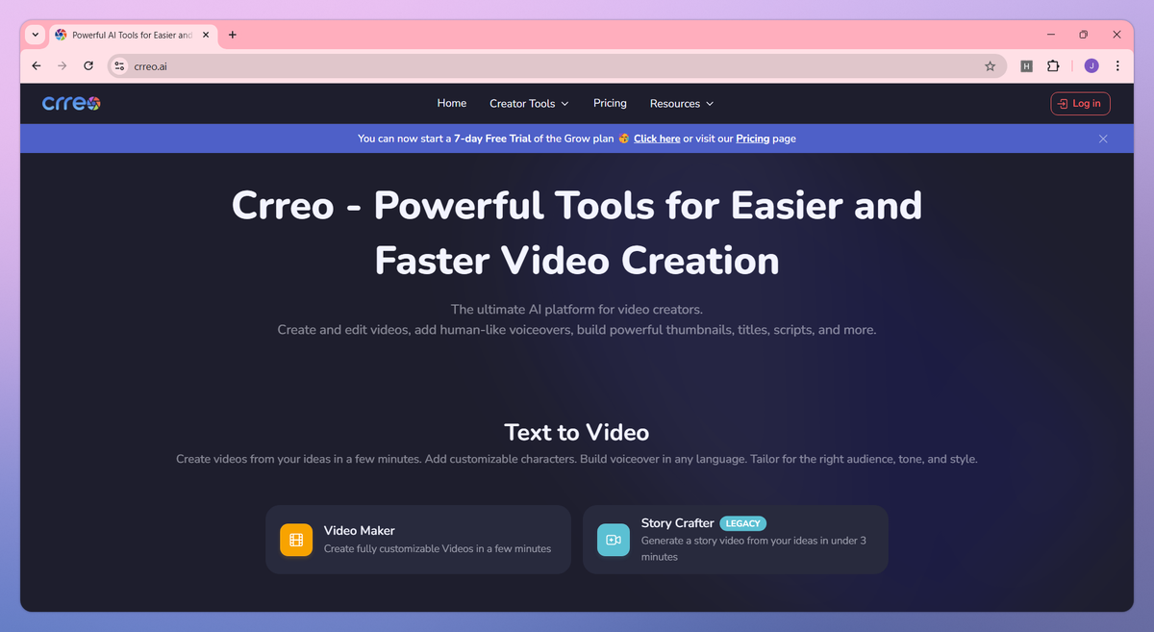
Task: Close the Powerful AI Tools tab
Action: 206,35
